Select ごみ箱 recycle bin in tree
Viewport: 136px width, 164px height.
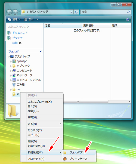21,85
